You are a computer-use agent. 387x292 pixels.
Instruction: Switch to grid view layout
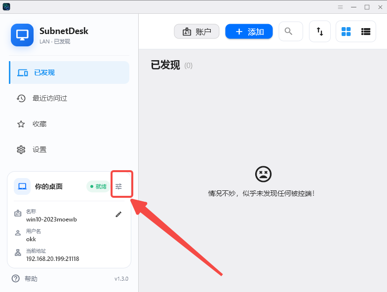click(346, 32)
